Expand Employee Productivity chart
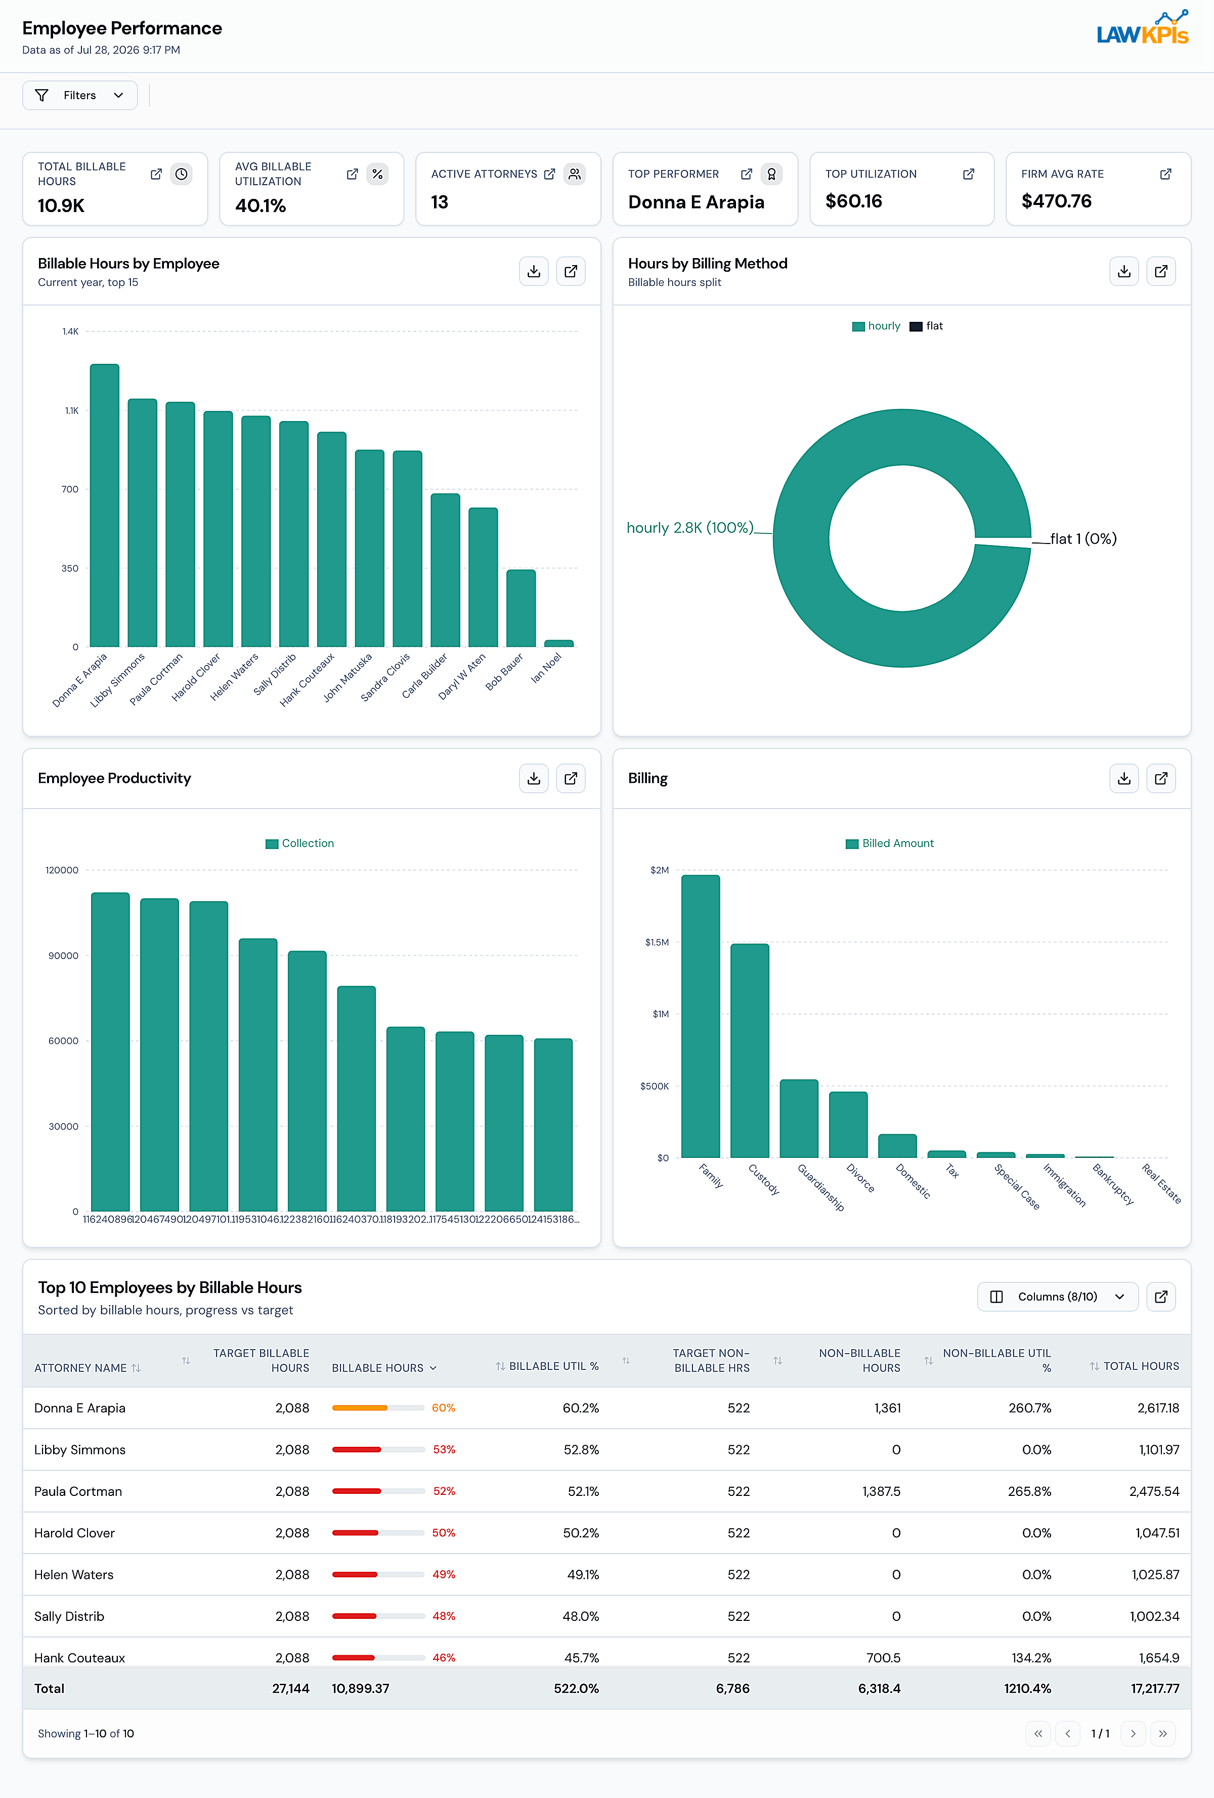 point(571,778)
